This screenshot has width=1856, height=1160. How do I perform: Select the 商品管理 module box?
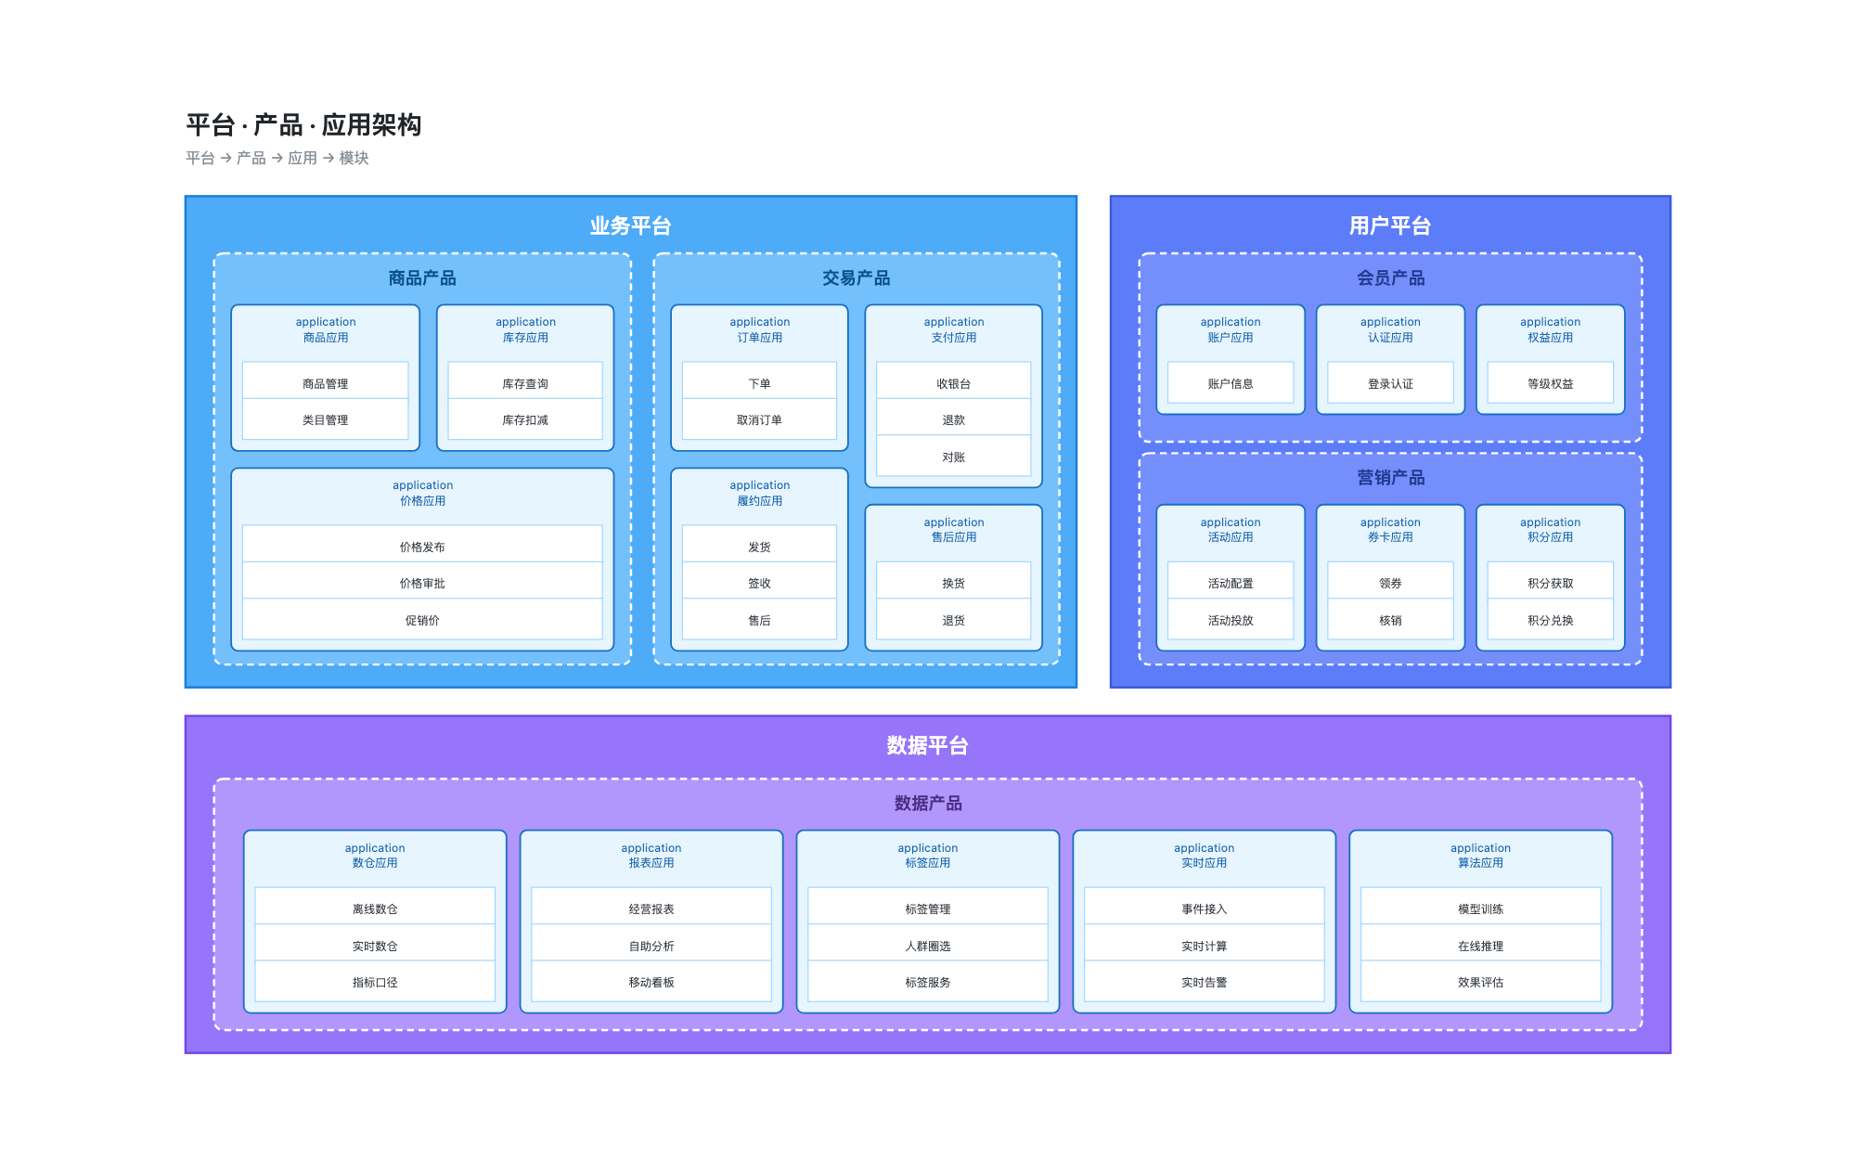326,381
